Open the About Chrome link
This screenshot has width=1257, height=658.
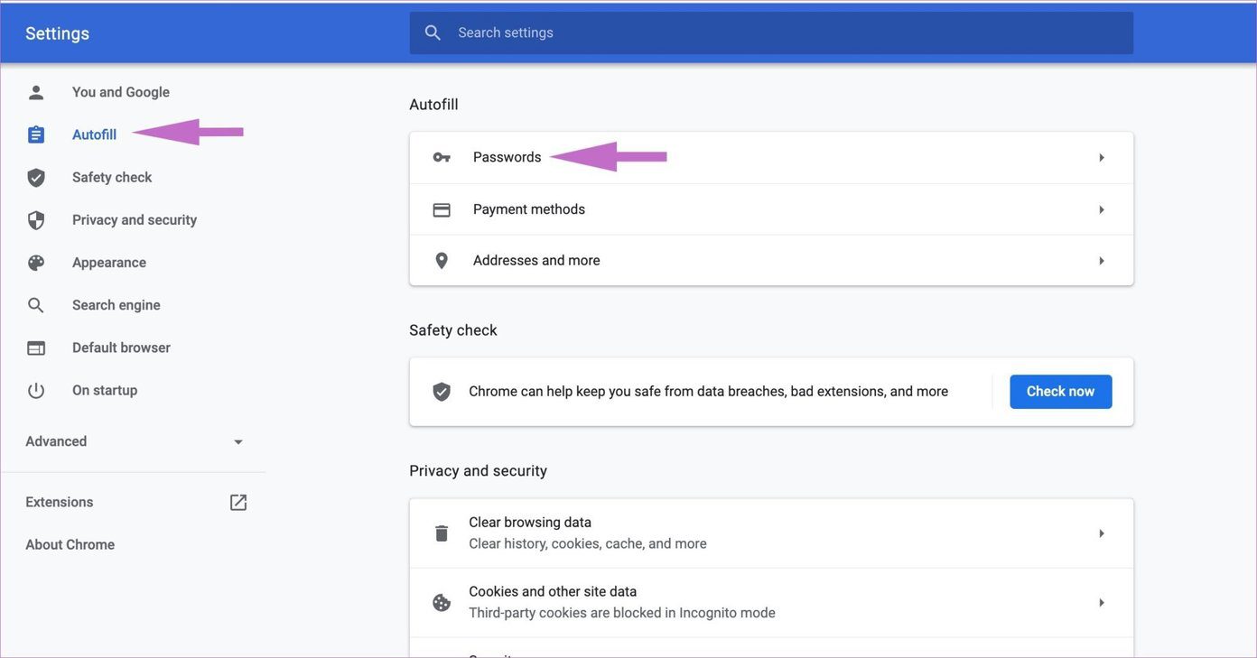click(x=70, y=545)
